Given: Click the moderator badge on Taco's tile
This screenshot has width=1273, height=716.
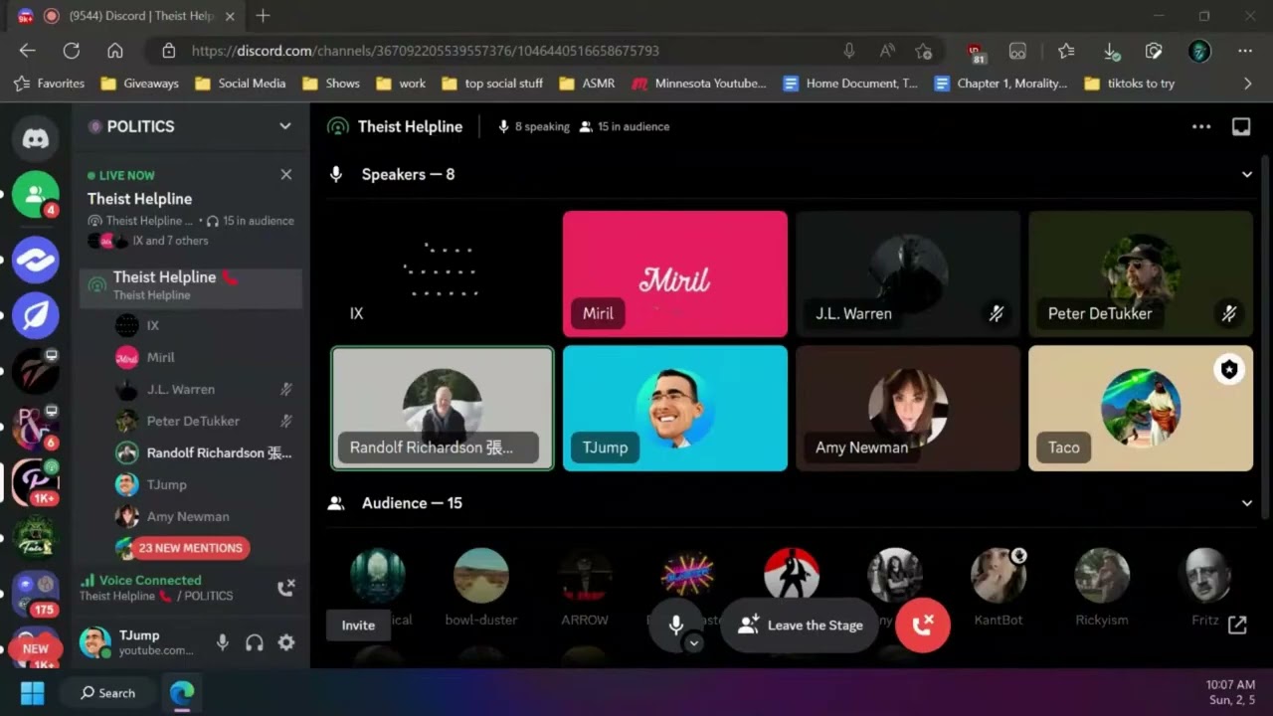Looking at the screenshot, I should click(1229, 370).
